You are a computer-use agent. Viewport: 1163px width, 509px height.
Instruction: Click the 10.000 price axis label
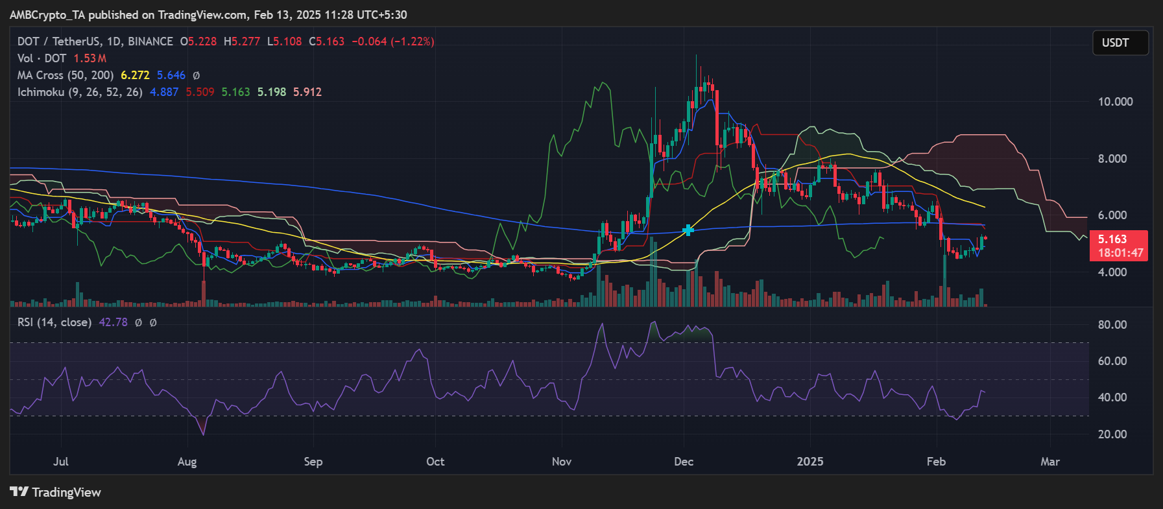click(1116, 102)
